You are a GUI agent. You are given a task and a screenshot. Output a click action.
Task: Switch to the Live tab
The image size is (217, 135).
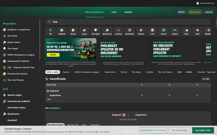(114, 12)
